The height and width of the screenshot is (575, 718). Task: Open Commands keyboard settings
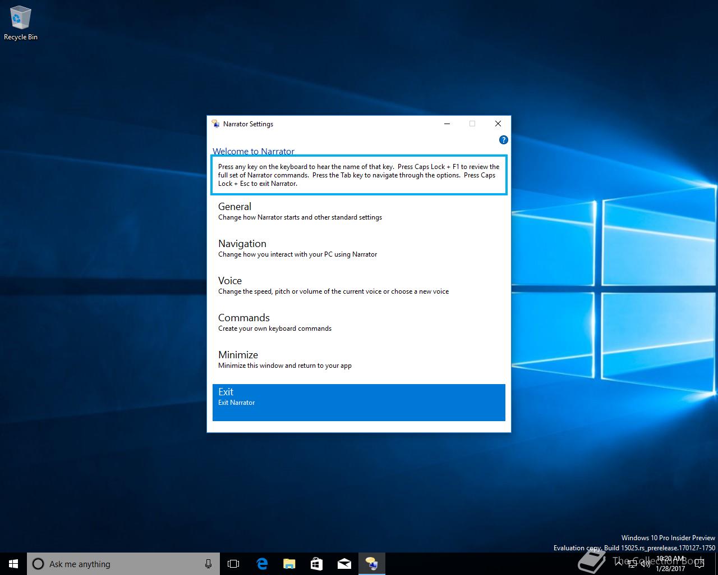pos(359,328)
